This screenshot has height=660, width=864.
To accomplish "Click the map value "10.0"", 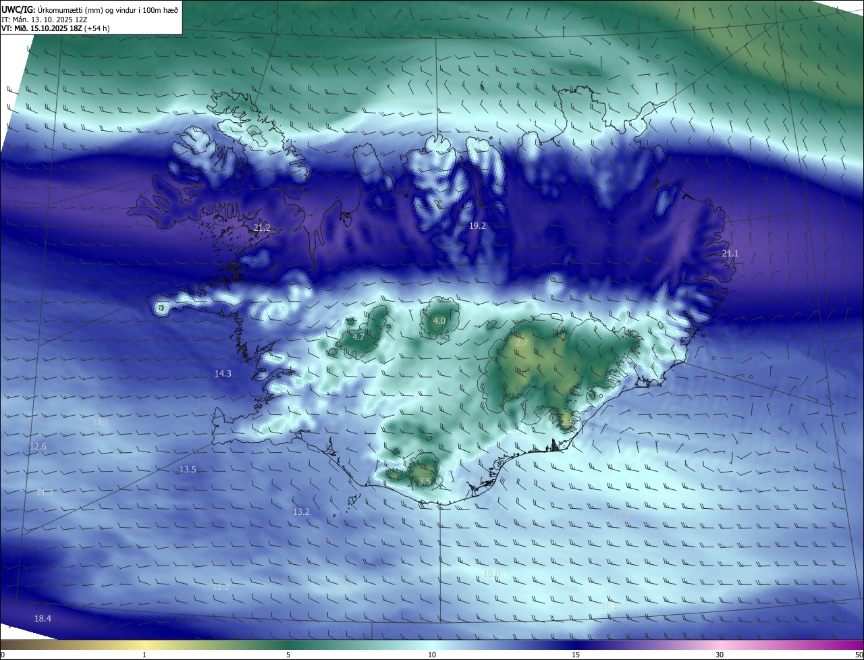I will click(x=491, y=574).
